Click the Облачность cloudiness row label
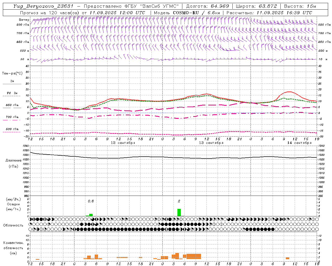 click(x=13, y=225)
